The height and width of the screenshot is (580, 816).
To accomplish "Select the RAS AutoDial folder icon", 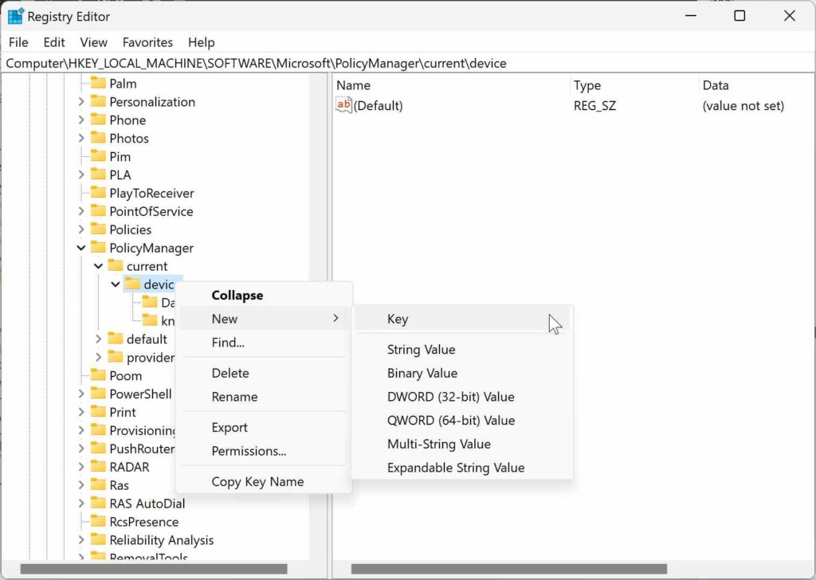I will click(98, 503).
